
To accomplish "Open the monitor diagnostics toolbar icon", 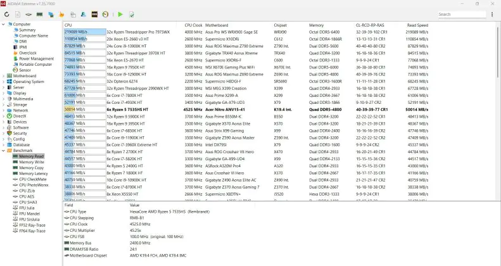I will pos(51,15).
